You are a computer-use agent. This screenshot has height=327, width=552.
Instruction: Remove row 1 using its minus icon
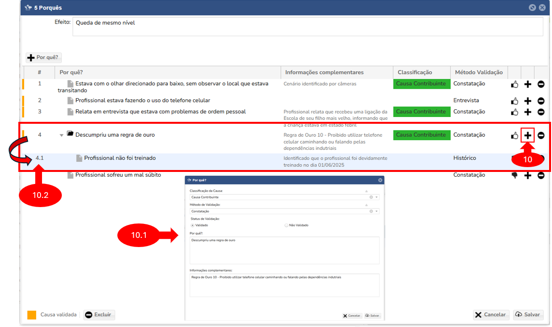tap(541, 84)
